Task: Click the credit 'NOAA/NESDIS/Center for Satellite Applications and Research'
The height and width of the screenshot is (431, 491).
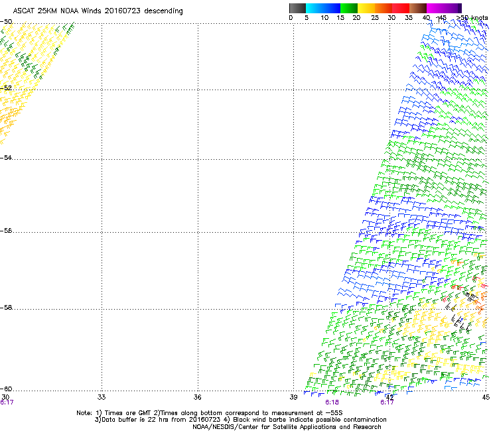Action: (287, 427)
